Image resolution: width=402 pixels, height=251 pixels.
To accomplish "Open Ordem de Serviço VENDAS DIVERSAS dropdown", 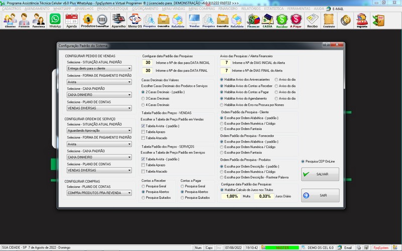I will [99, 170].
